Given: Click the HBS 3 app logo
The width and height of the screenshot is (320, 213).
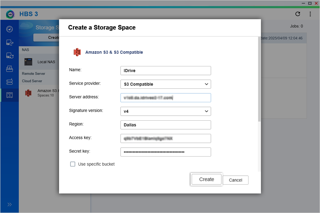Looking at the screenshot, I should [x=10, y=14].
